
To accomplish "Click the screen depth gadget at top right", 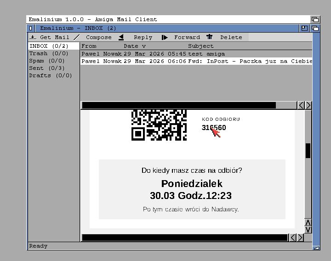I will click(315, 19).
